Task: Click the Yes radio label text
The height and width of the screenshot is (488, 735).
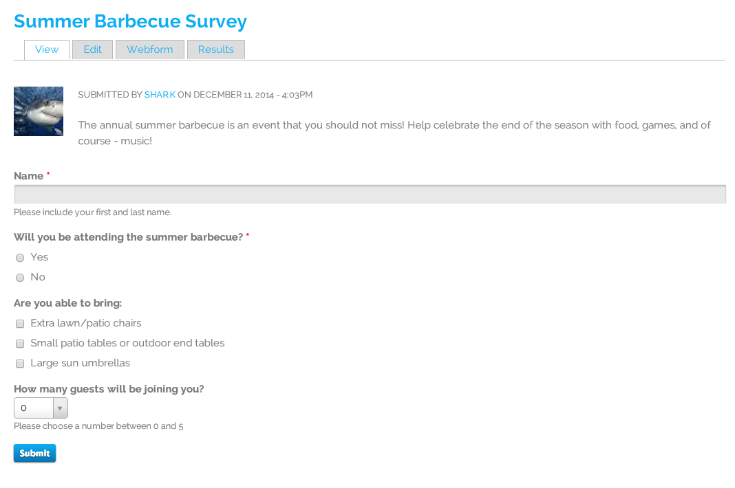Action: click(39, 257)
